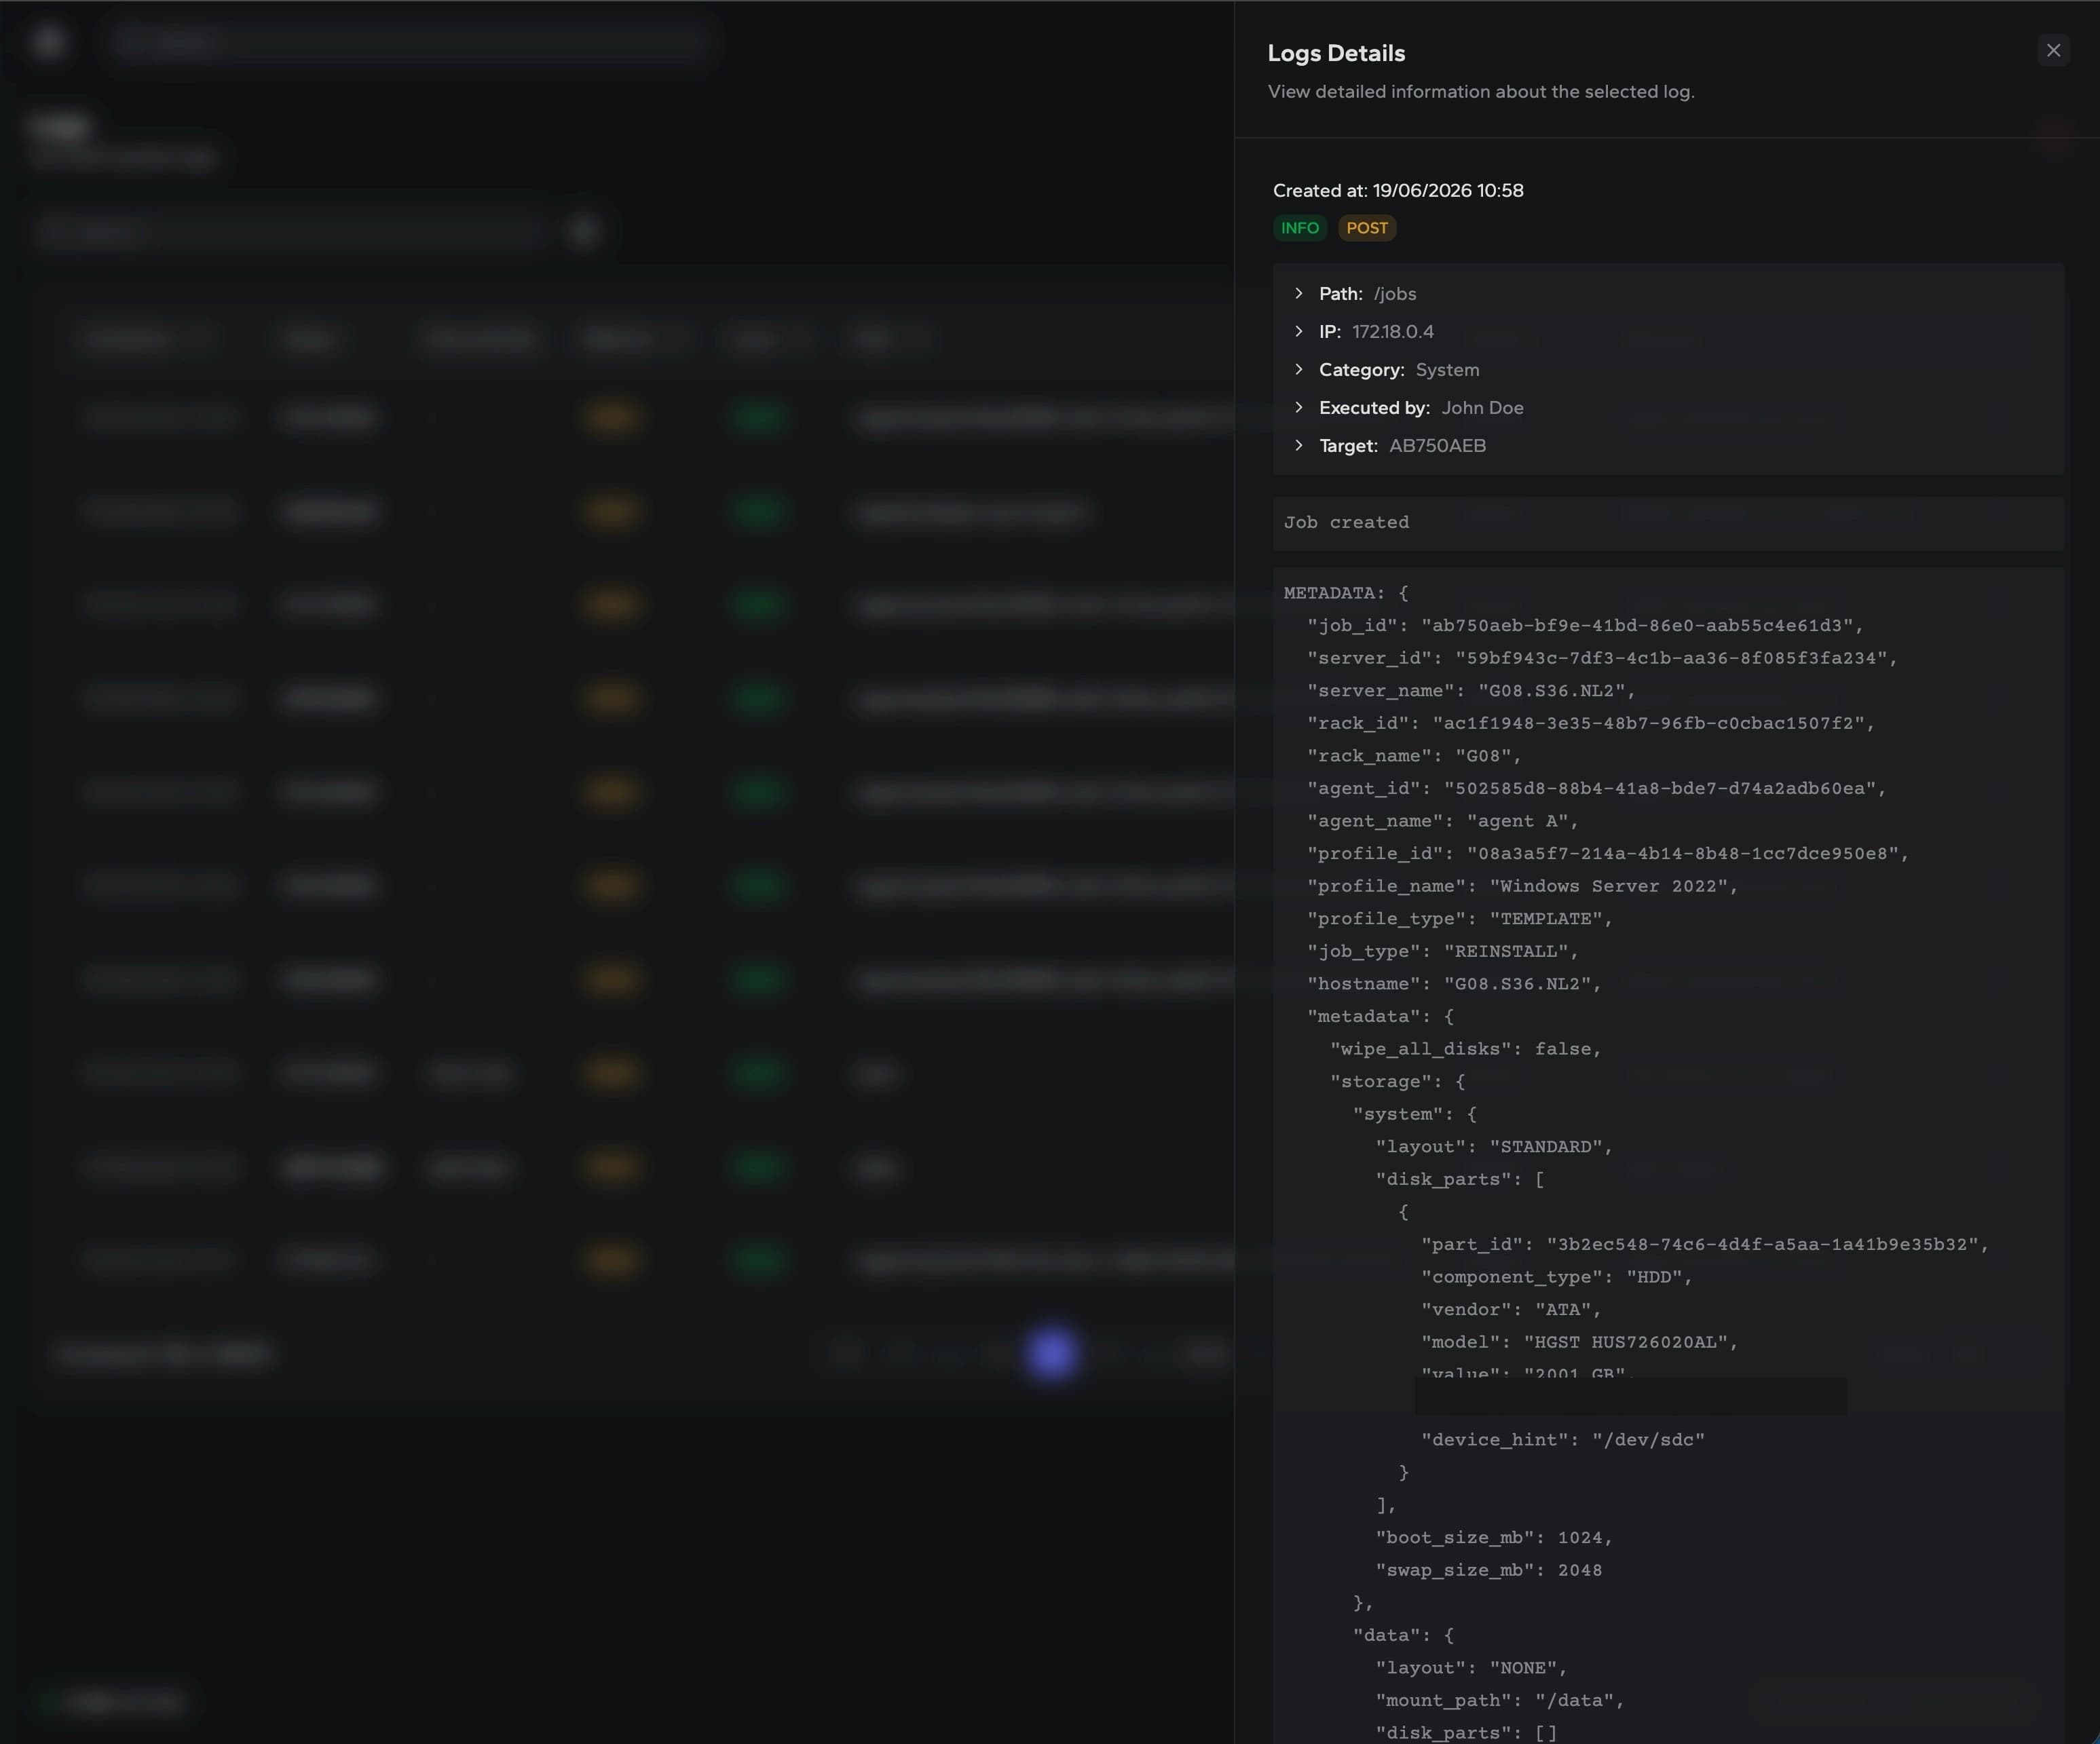Expand the Executed by row chevron
Image resolution: width=2100 pixels, height=1744 pixels.
1299,407
